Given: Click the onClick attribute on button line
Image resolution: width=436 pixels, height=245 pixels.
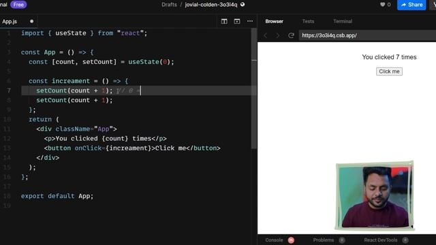Looking at the screenshot, I should (88, 148).
